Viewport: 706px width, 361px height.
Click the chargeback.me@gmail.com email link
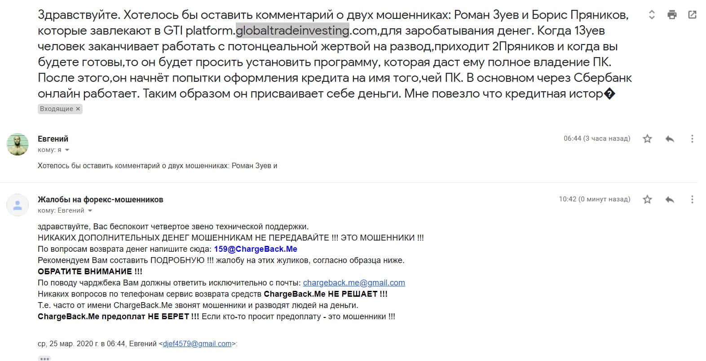[354, 283]
